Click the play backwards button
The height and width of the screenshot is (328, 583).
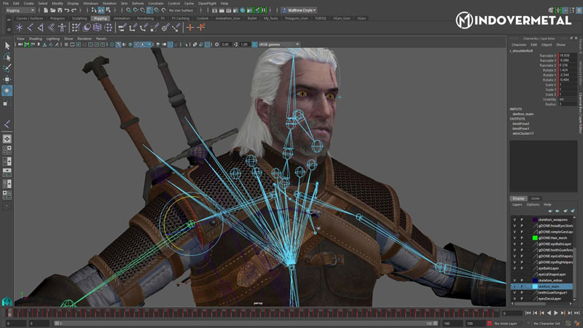[549, 313]
